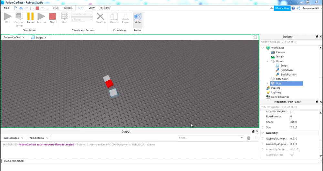Select Lighting in the Explorer

click(x=276, y=92)
